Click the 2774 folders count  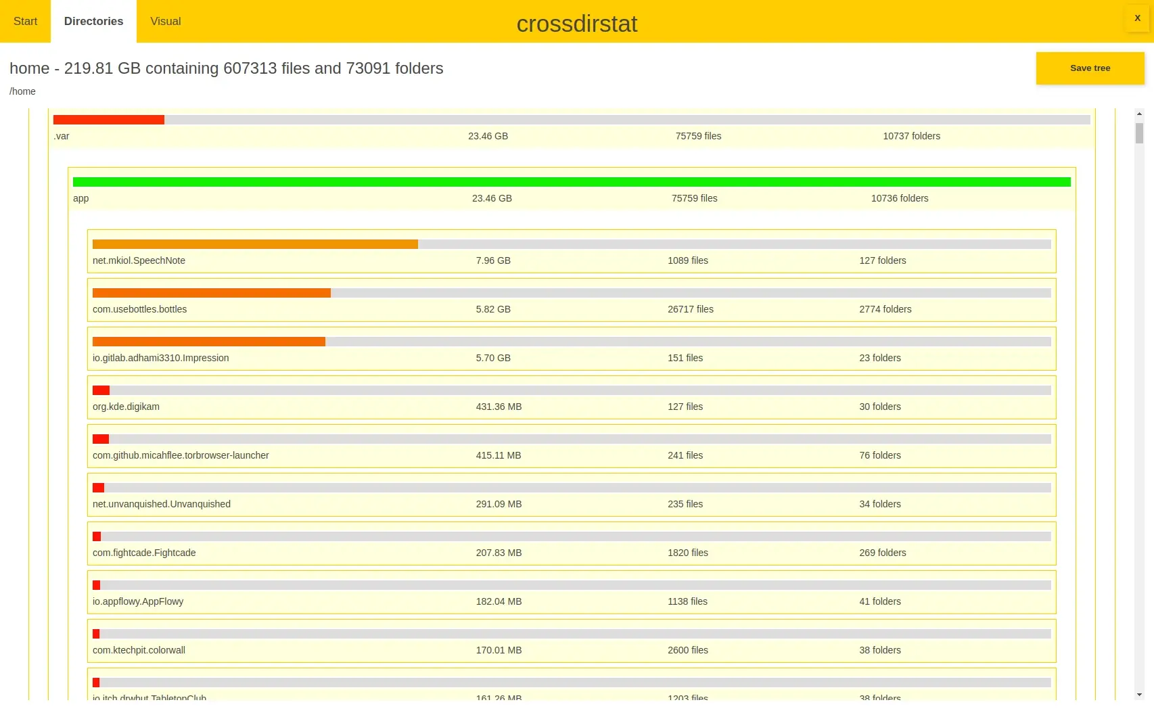885,309
